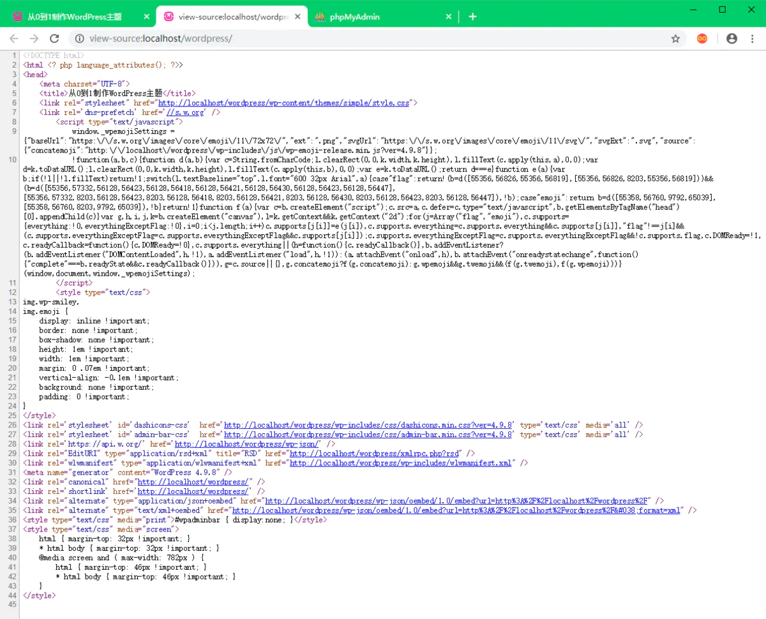Follow the shortlink localhost/wordpress/ link

(193, 492)
